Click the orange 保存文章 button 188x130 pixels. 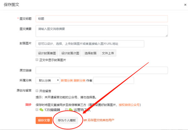(x=44, y=120)
